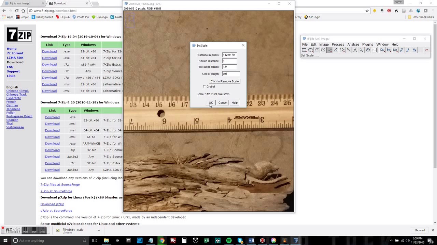Select the Wand tracing tool
This screenshot has width=437, height=245.
click(349, 50)
